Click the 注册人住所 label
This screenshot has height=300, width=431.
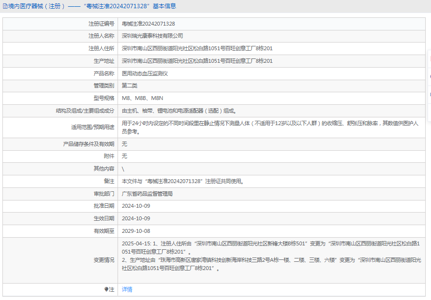[x=102, y=49]
